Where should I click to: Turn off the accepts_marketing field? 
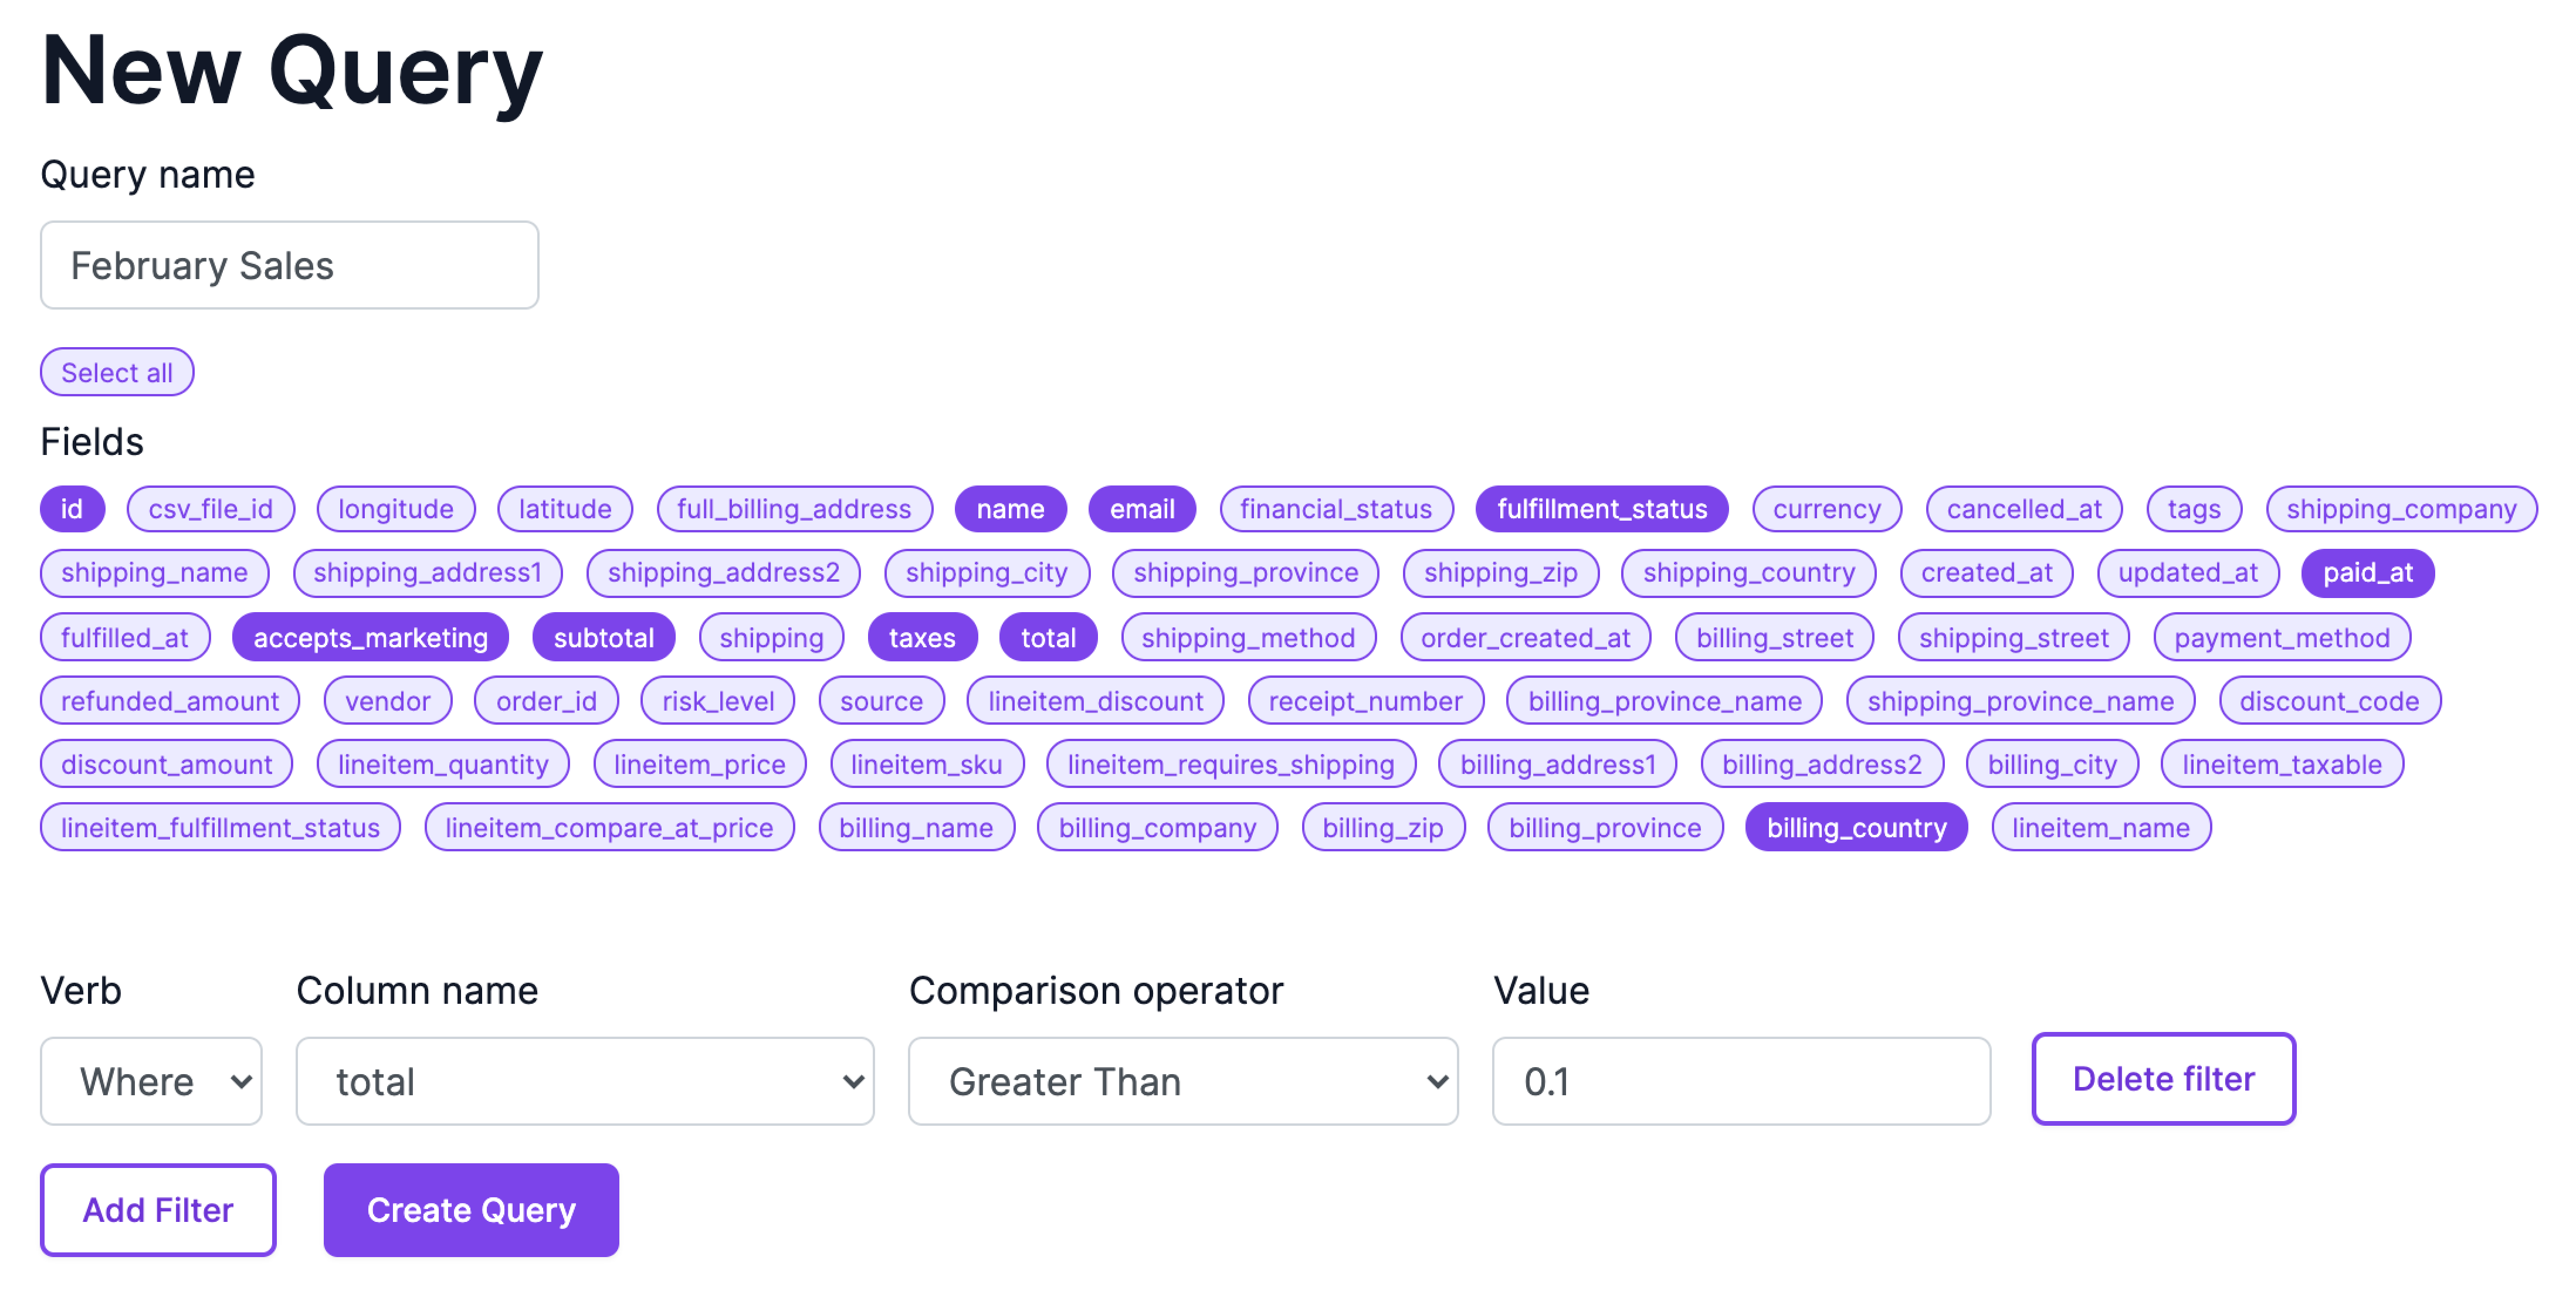(370, 638)
